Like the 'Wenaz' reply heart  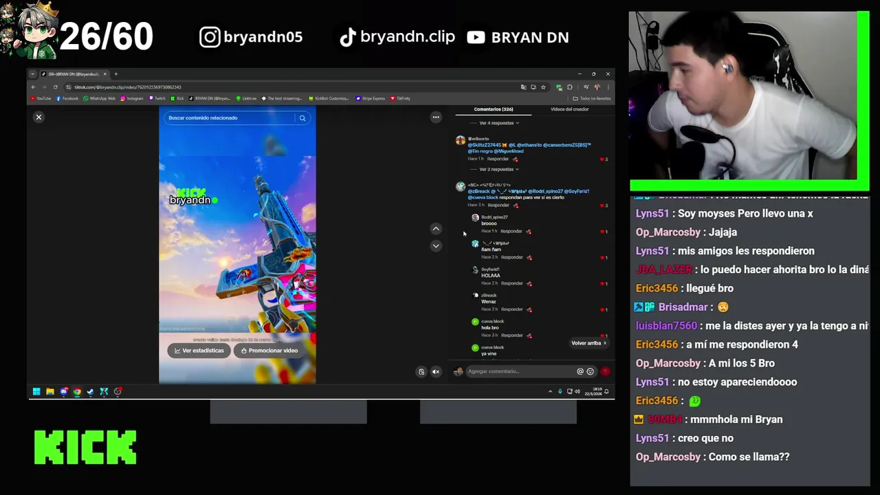click(603, 310)
